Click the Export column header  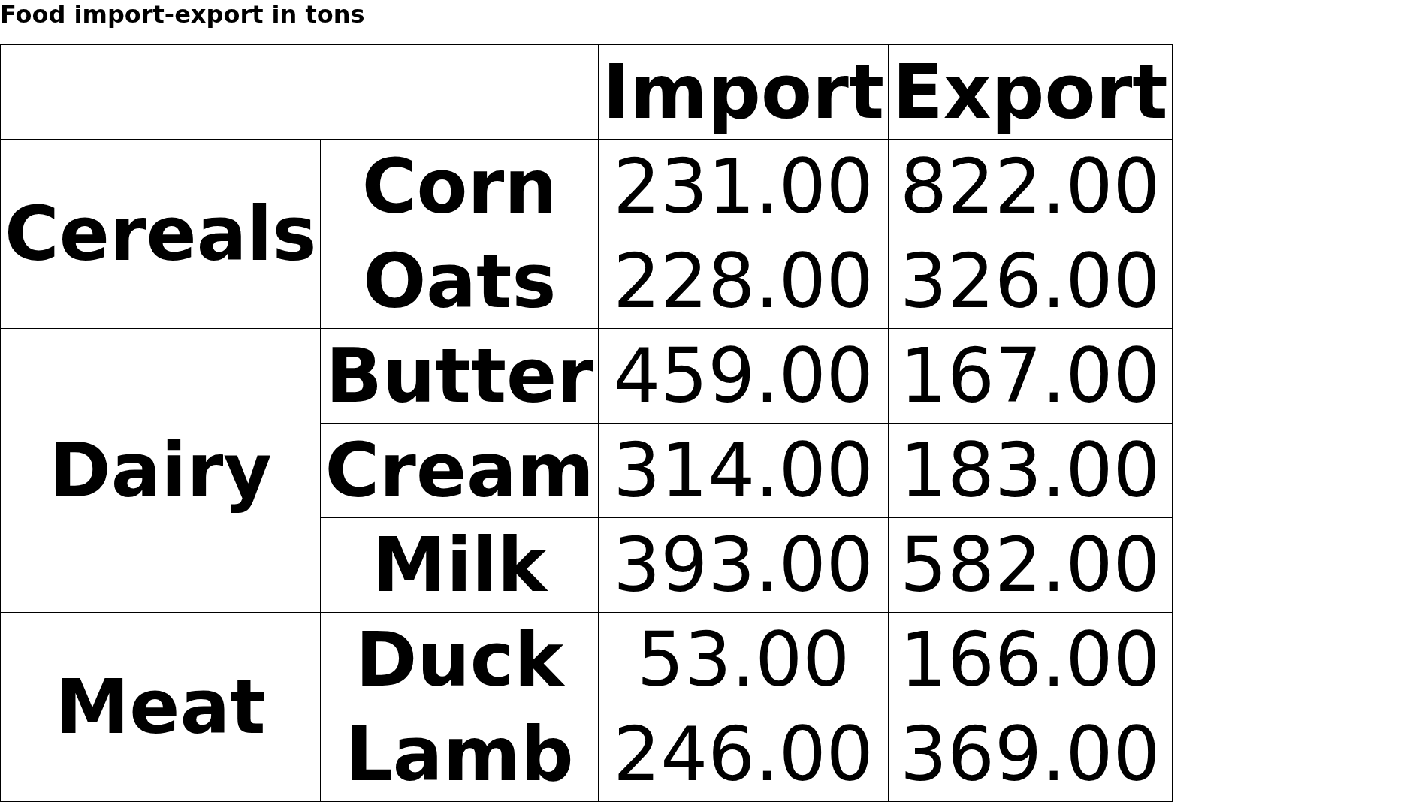point(1030,93)
